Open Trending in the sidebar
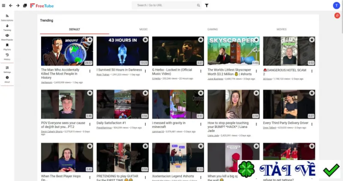 tap(7, 27)
